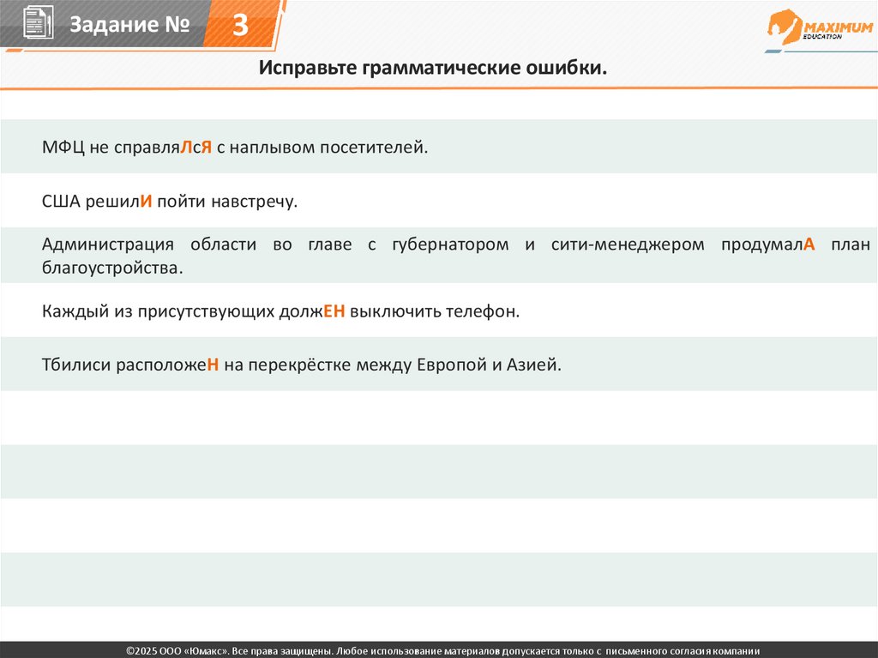Click the task number 3 badge
The width and height of the screenshot is (878, 658).
(240, 25)
